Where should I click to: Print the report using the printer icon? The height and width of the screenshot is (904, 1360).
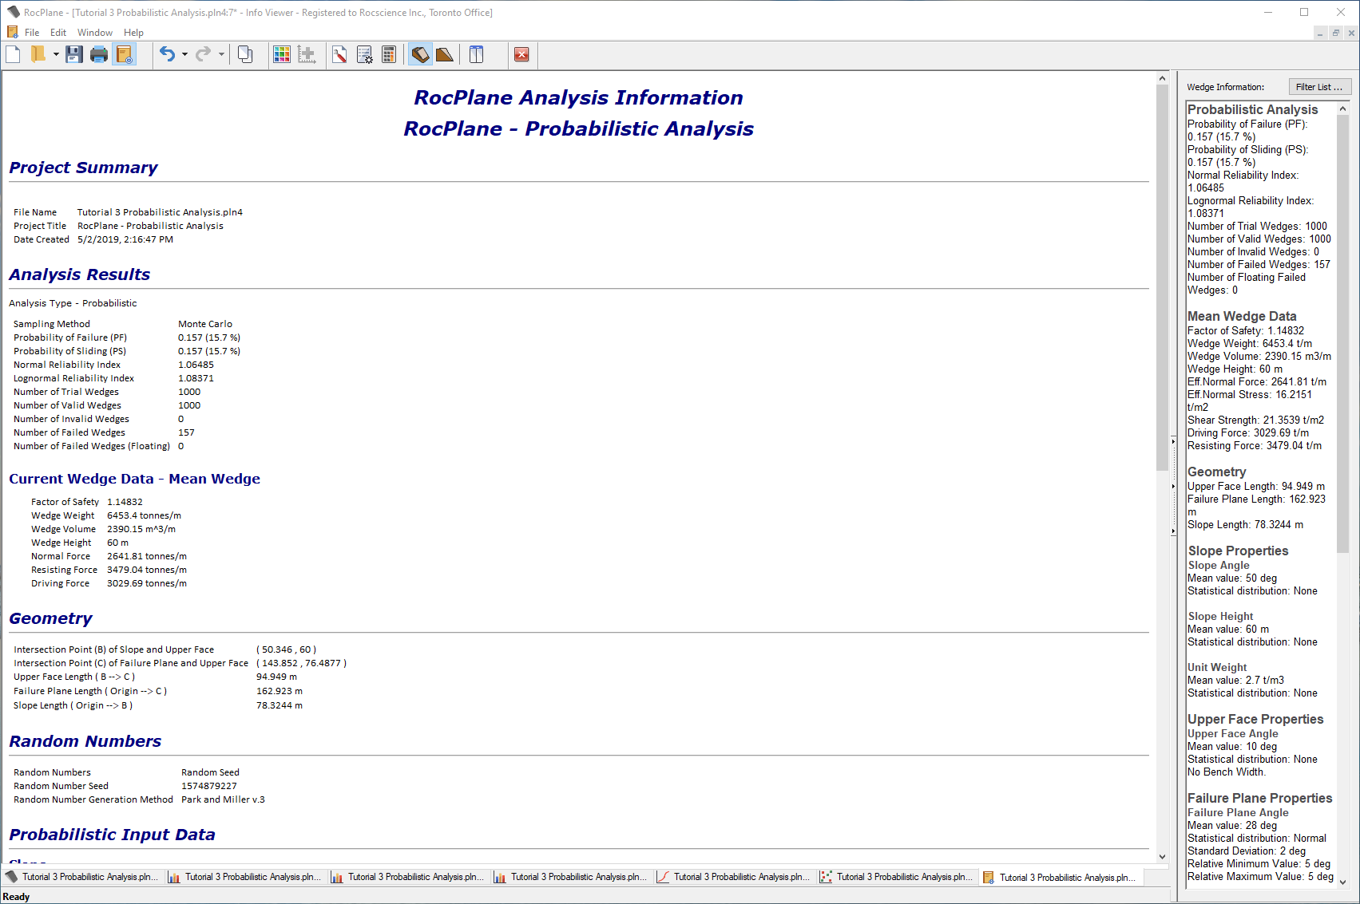pos(99,54)
